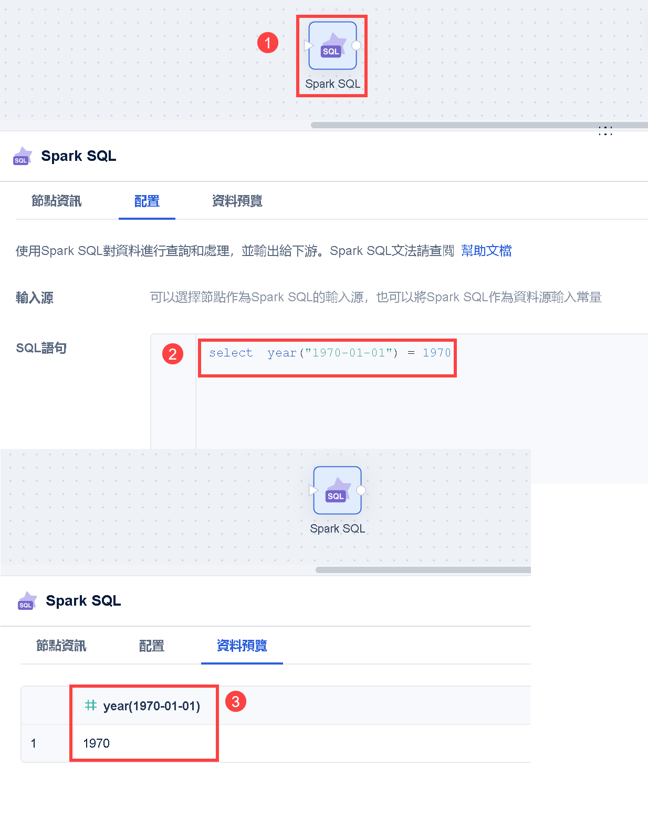
Task: Open the 配置 tab in lower panel
Action: 152,646
